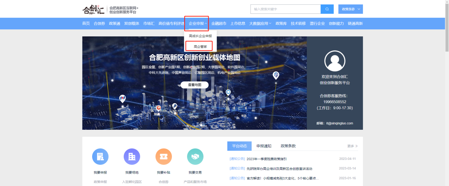Expand the 大数据应用 dropdown menu
Viewport: 449px width, 186px height.
click(x=260, y=24)
